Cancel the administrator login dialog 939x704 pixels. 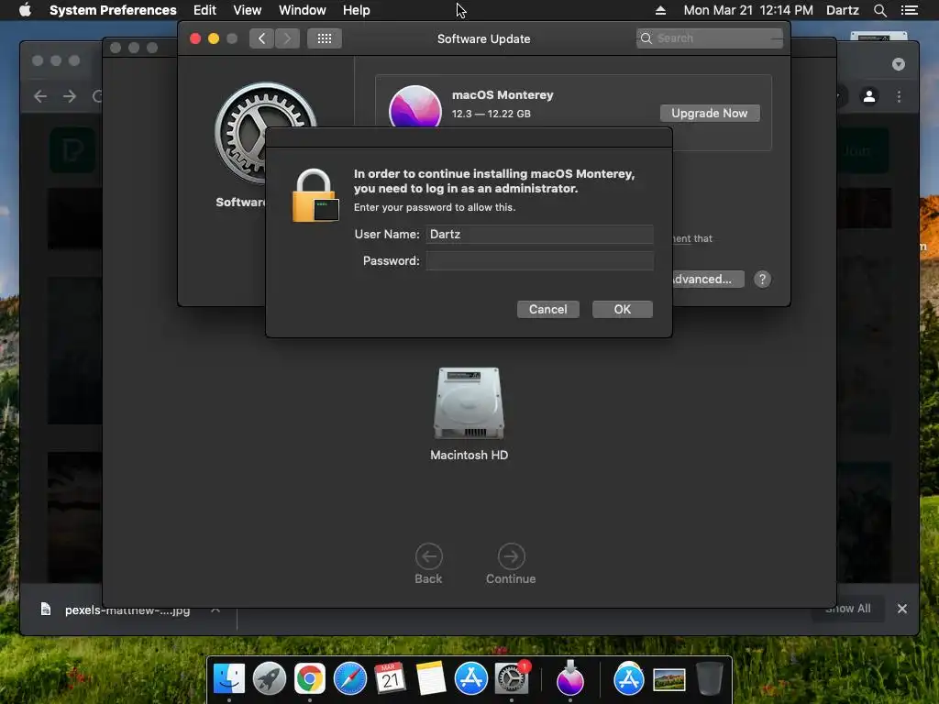(548, 310)
